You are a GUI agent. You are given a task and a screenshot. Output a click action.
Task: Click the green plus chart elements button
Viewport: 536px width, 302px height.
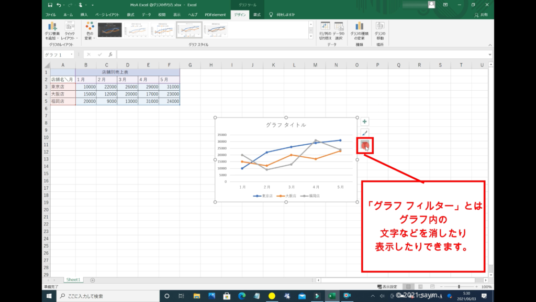pos(365,121)
